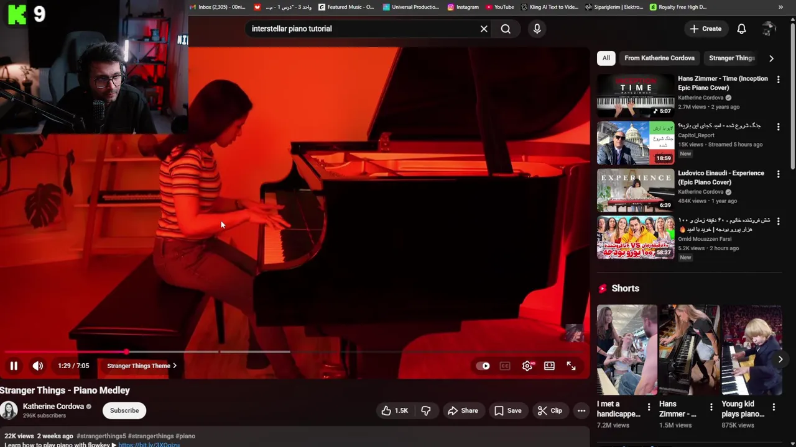Show more filter chips with the arrow
Screen dimensions: 796x447
771,58
